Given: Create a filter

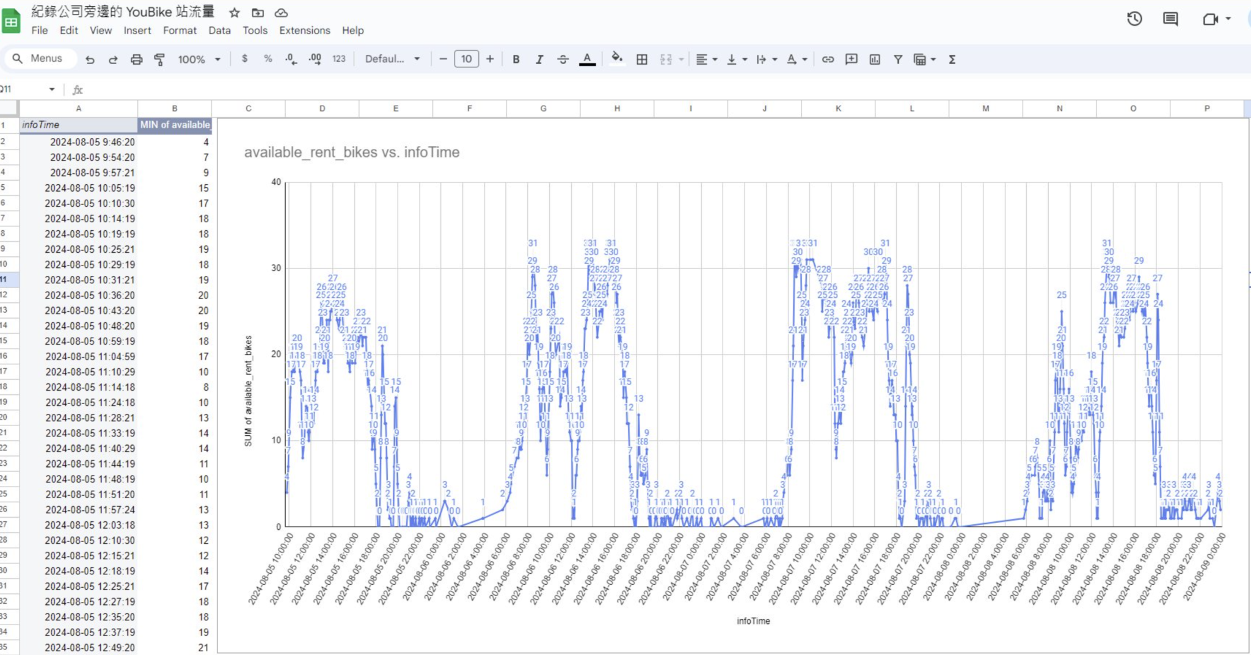Looking at the screenshot, I should [x=898, y=59].
